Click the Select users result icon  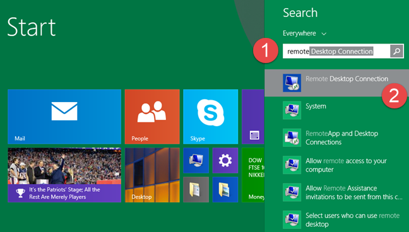coord(292,220)
